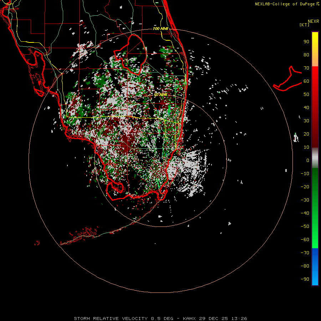Image resolution: width=321 pixels, height=321 pixels.
Task: Click the 50 value on the velocity scale
Action: 306,95
